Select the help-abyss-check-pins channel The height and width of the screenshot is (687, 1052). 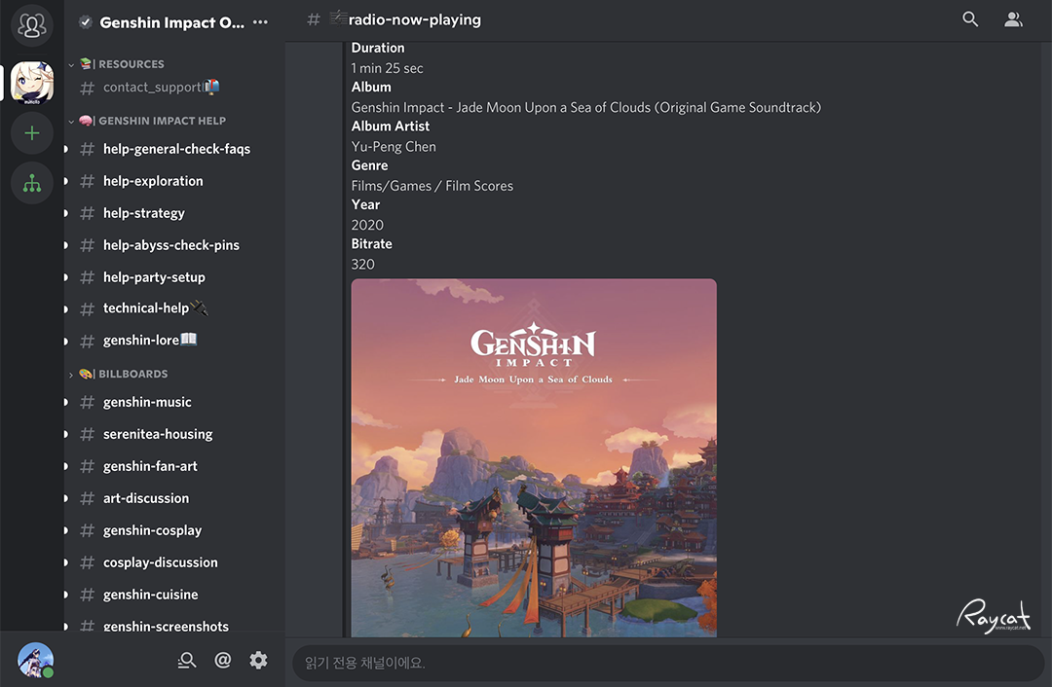pyautogui.click(x=173, y=245)
